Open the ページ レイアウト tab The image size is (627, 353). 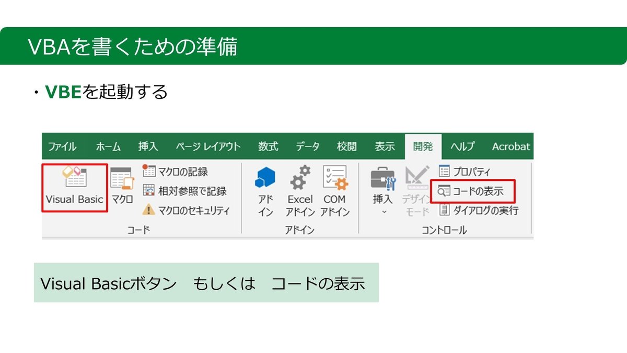click(208, 146)
